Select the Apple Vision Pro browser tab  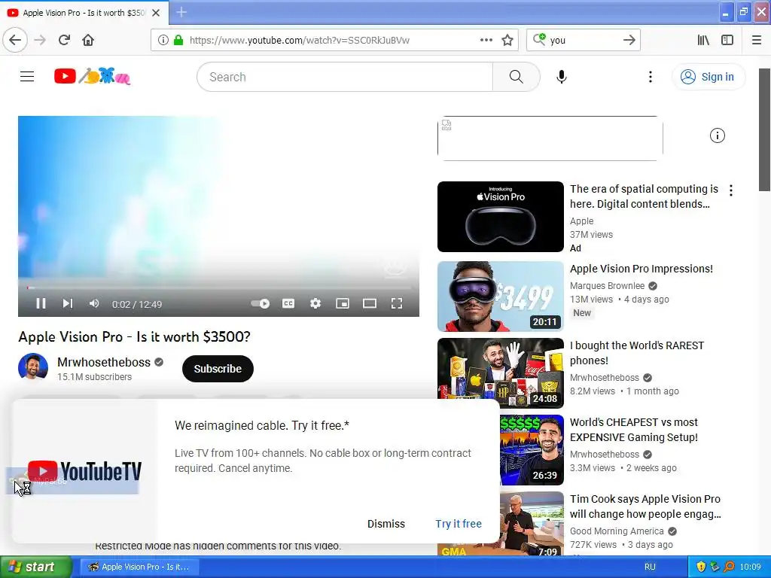(84, 13)
